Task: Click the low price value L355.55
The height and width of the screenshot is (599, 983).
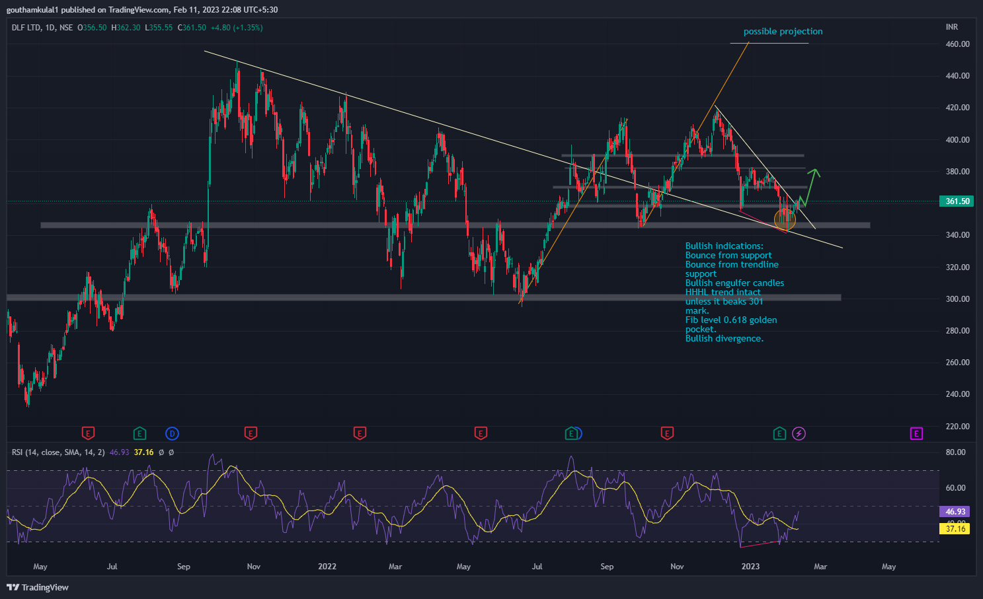Action: [x=159, y=28]
